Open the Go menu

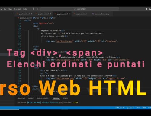[x=5, y=9]
